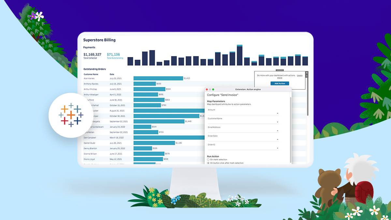Dismiss the actions tip using its X icon
Viewport: 391px width, 220px height.
307,73
